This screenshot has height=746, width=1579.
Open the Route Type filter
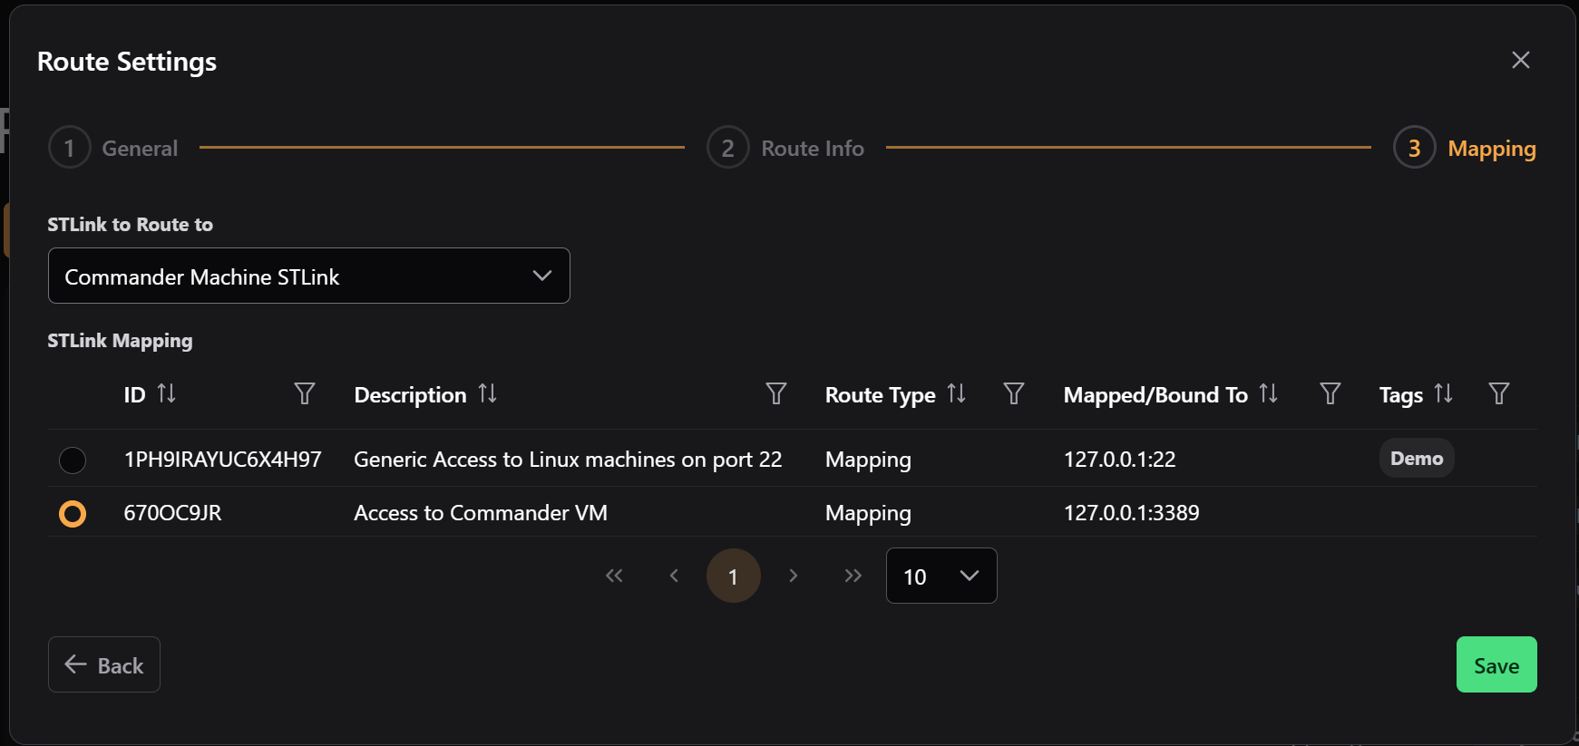(x=1014, y=393)
